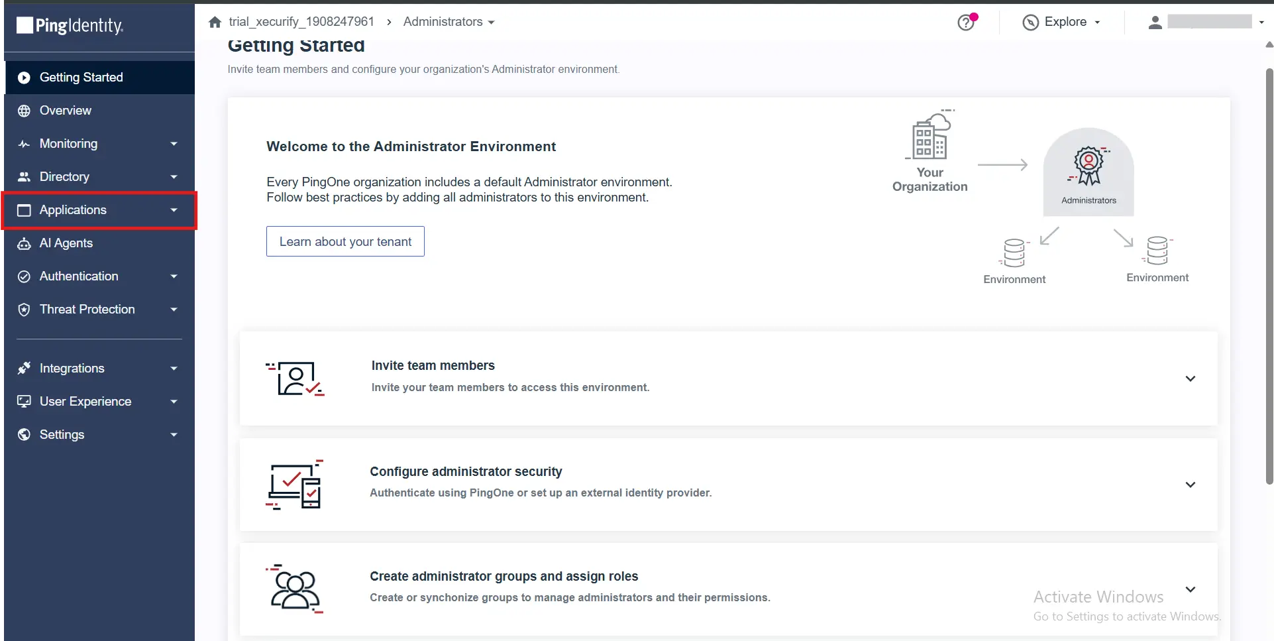This screenshot has height=641, width=1274.
Task: Click the Monitoring pulse icon
Action: [x=24, y=144]
